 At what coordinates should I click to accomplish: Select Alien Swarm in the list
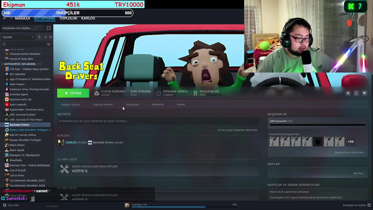17,84
